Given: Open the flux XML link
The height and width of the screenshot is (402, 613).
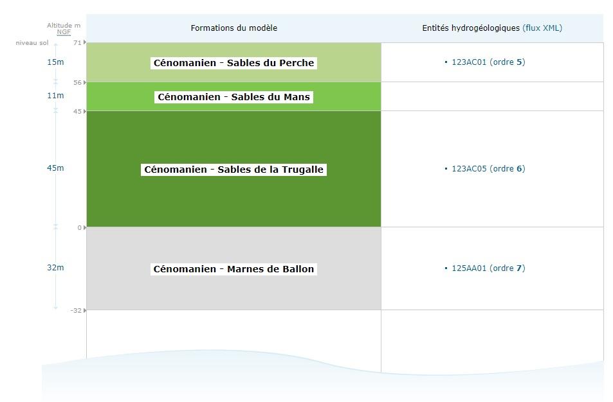Looking at the screenshot, I should click(542, 28).
